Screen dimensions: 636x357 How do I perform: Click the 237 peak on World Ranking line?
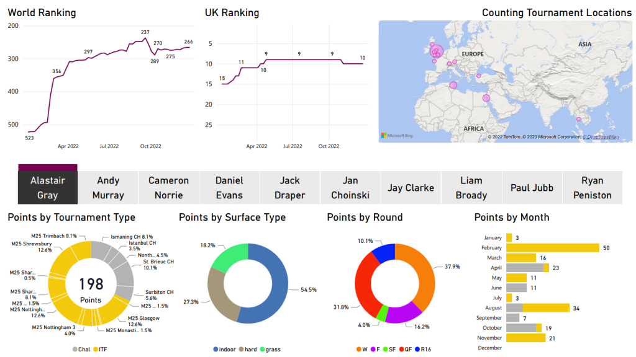145,38
